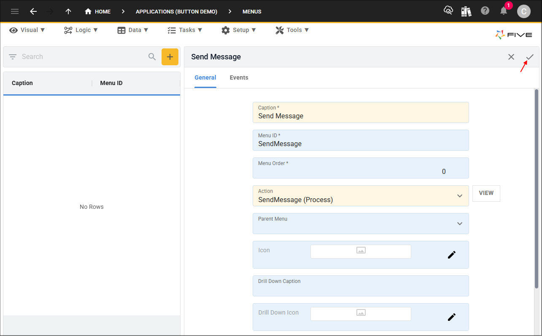
Task: Click the FIVE logo
Action: [514, 35]
